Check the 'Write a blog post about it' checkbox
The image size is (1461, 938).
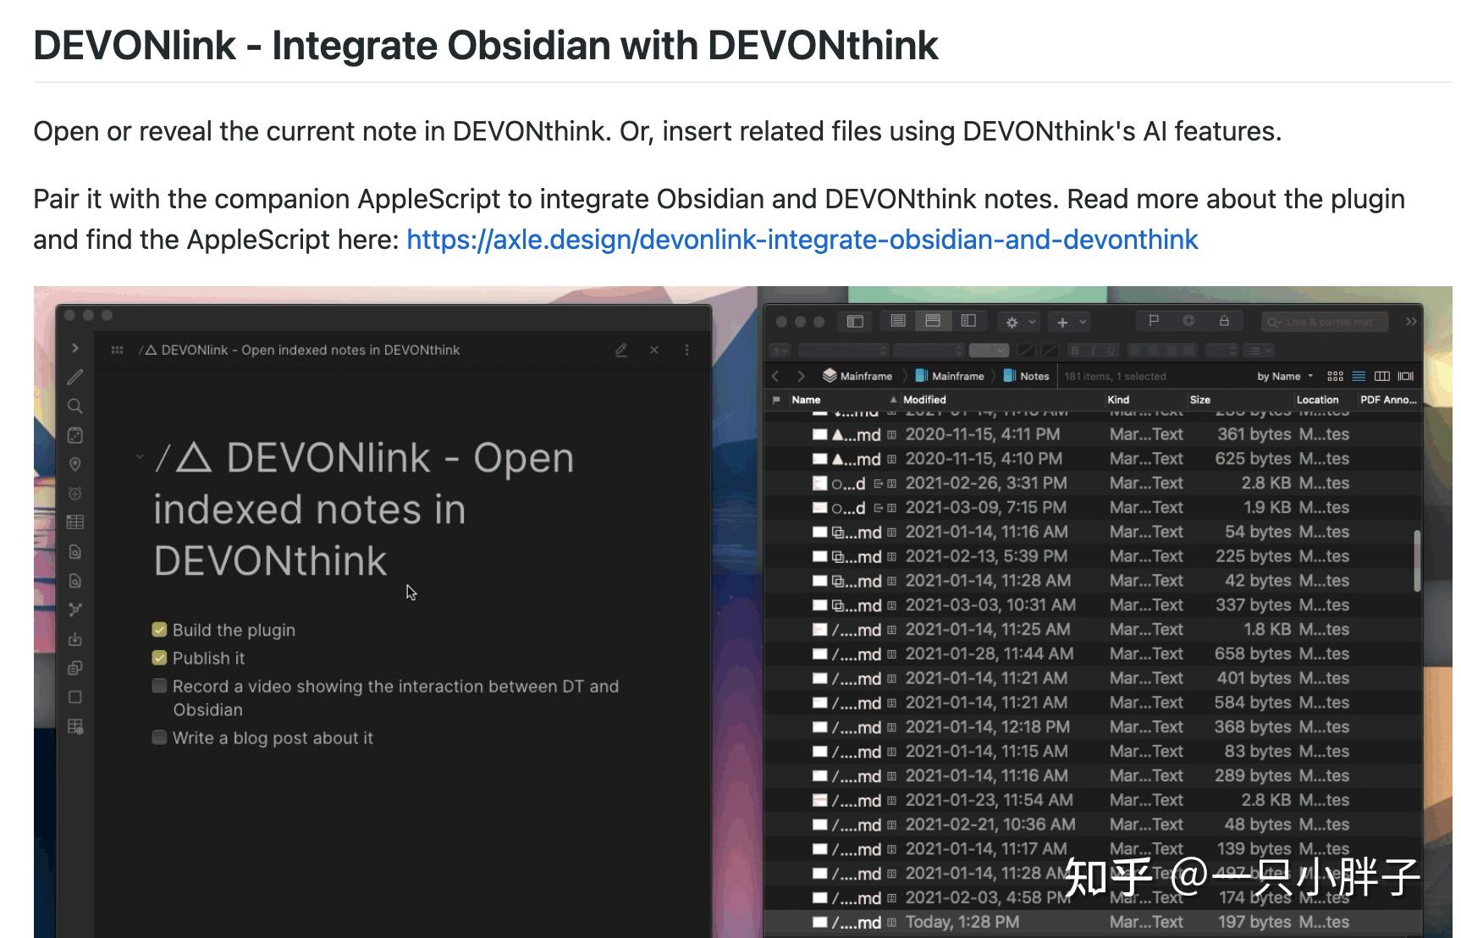click(159, 737)
